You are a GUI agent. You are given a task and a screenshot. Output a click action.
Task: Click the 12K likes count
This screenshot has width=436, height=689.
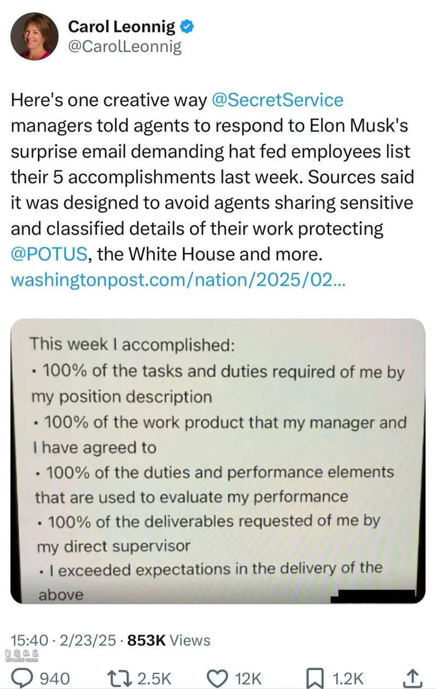pos(248,678)
